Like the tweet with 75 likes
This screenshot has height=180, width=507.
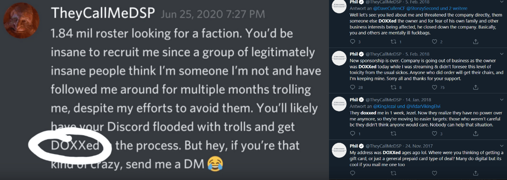point(435,87)
